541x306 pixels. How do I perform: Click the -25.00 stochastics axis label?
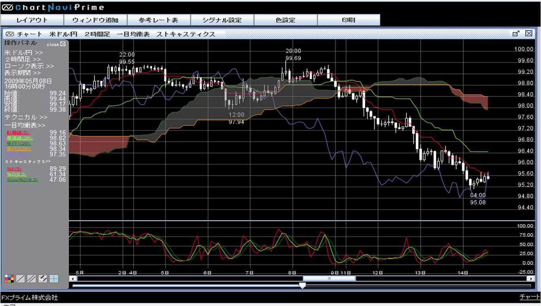(x=525, y=272)
